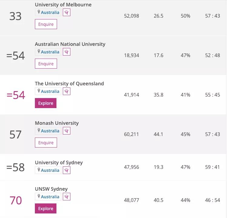227x218 pixels.
Task: Click Explore button for University of Queensland
Action: point(46,103)
